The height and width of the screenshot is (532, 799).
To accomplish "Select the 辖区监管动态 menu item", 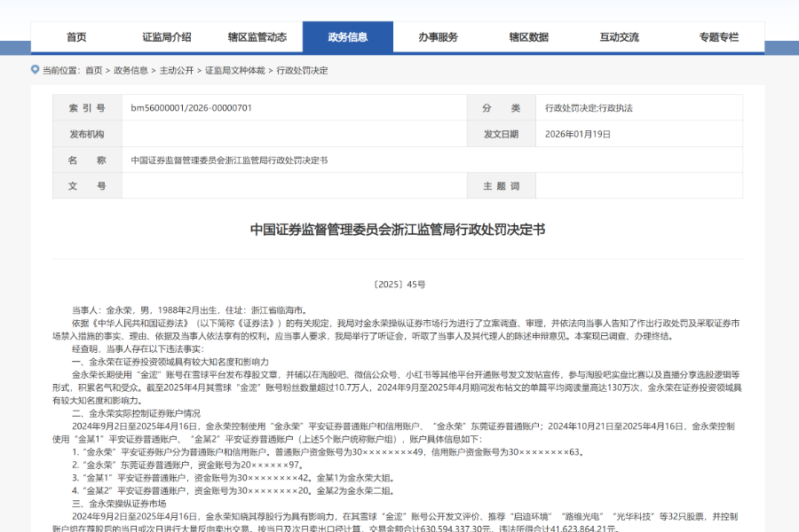I will 257,37.
